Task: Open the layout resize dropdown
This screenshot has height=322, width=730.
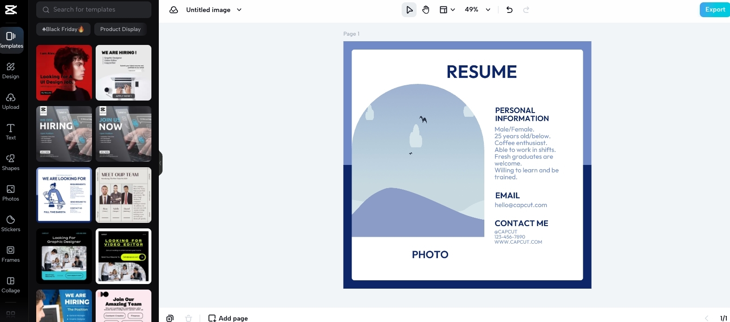Action: [x=447, y=10]
